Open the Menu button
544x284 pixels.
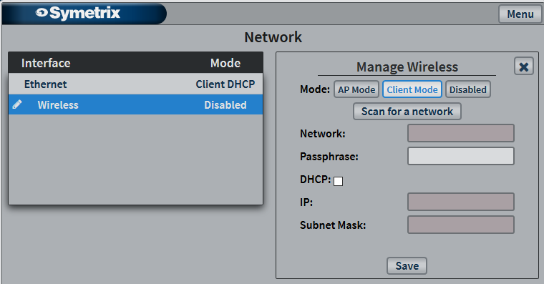tap(520, 14)
